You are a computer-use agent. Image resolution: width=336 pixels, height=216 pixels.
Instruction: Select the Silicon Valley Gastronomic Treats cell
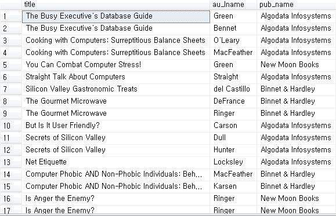click(x=115, y=89)
